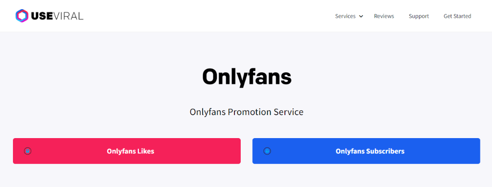Click the lock icon in the blue Subscribers button
This screenshot has height=187, width=492.
click(267, 151)
